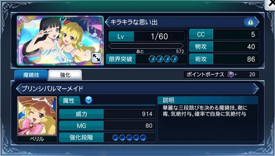Viewport: 275px width, 156px height.
Task: Click the last limit break hexagon gem
Action: coord(174,59)
